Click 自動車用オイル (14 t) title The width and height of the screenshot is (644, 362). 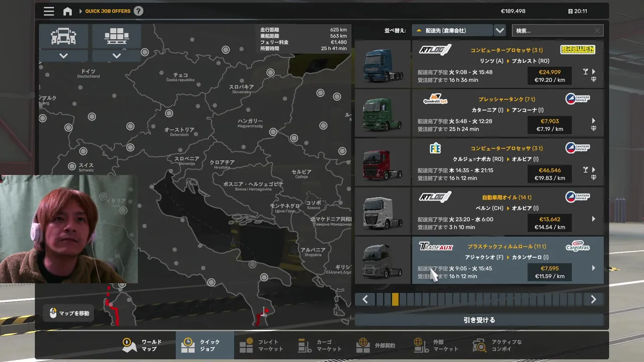[x=507, y=198]
